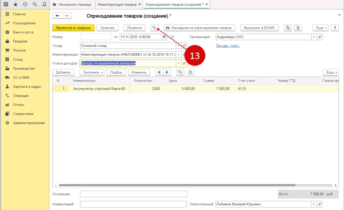Open Банк и касса section
The image size is (344, 210).
click(x=23, y=32)
